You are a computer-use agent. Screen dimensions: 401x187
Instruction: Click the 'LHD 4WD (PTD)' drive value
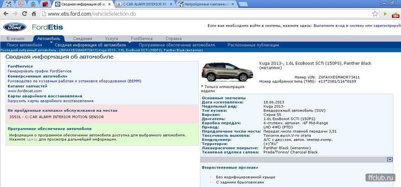(278, 127)
